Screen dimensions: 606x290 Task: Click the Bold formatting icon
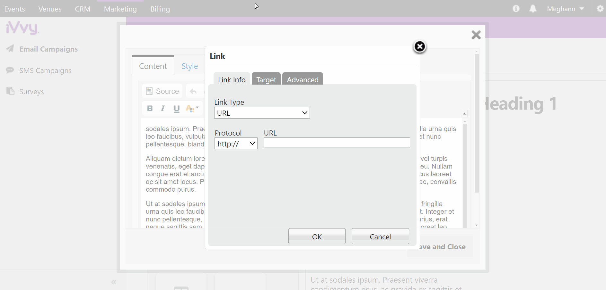click(x=150, y=108)
